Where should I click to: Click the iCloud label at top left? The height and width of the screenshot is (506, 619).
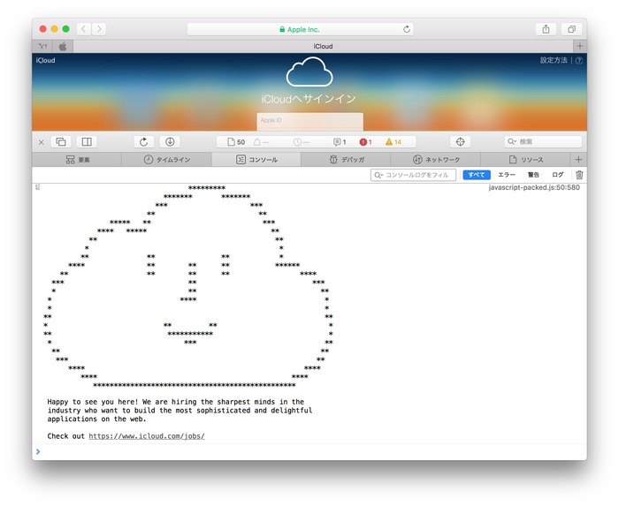click(x=45, y=60)
